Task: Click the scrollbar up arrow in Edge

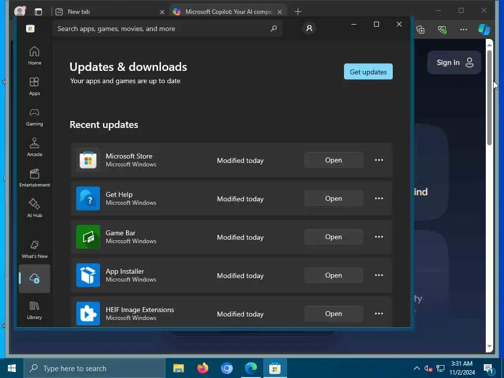Action: [x=489, y=45]
